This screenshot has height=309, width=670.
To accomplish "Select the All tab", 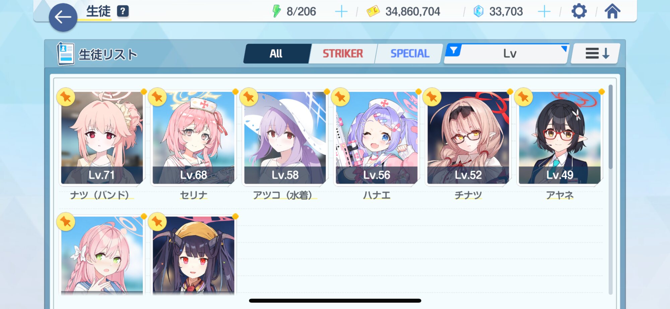I will 276,54.
